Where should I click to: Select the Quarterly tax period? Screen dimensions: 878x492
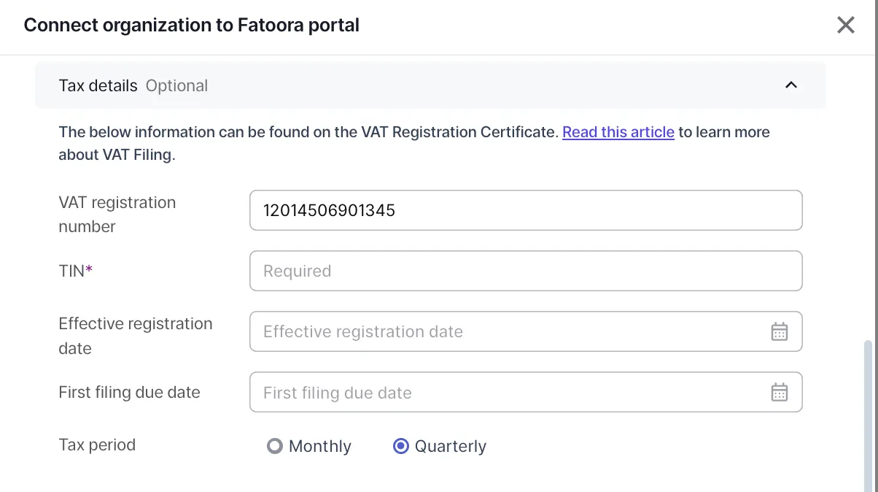click(x=400, y=445)
